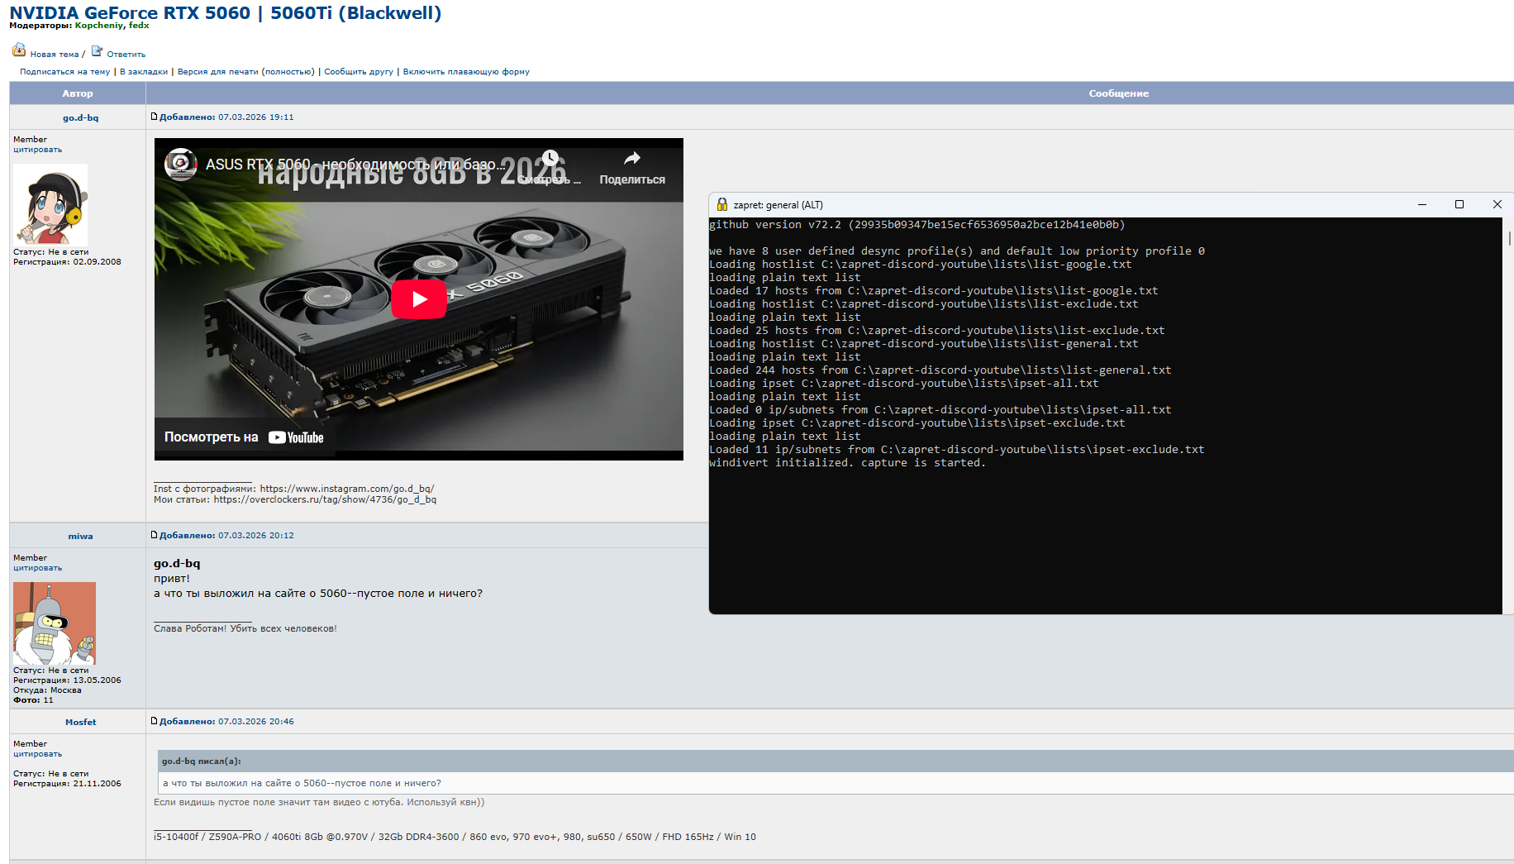Click 'Регистрация: 21.11.2006' under Mosfet
The height and width of the screenshot is (864, 1514).
pos(67,784)
